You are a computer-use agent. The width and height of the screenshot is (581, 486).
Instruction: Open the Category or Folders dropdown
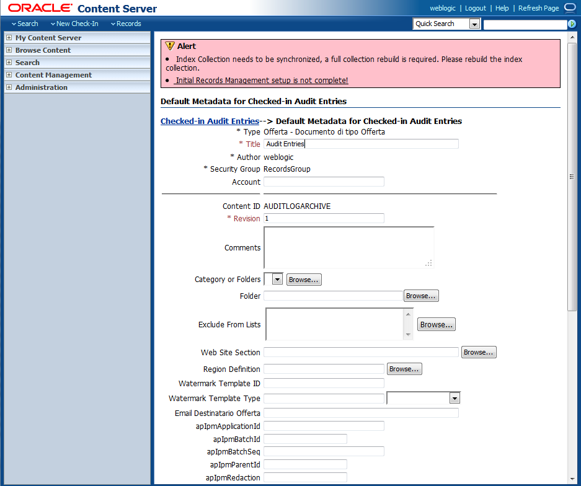pos(278,279)
